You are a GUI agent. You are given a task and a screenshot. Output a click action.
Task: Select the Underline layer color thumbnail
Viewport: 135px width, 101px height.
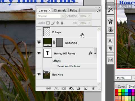(48, 42)
